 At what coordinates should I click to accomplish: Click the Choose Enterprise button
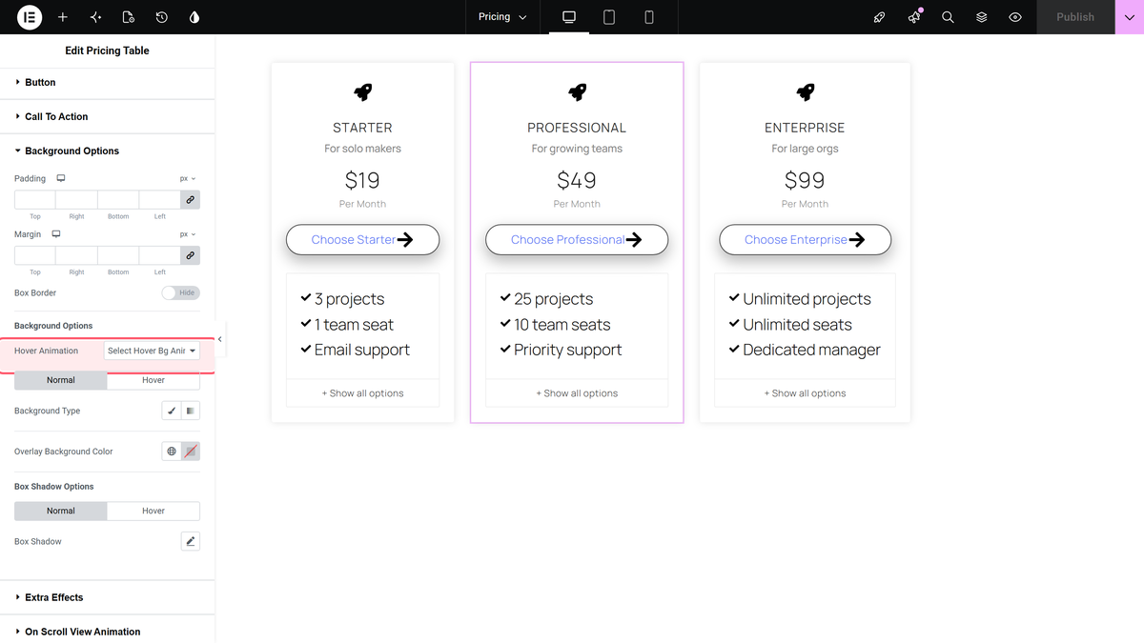[x=806, y=240]
